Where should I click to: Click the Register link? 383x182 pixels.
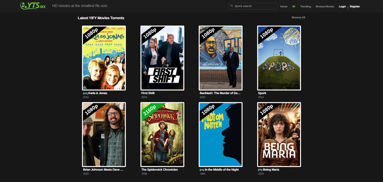[x=355, y=7]
